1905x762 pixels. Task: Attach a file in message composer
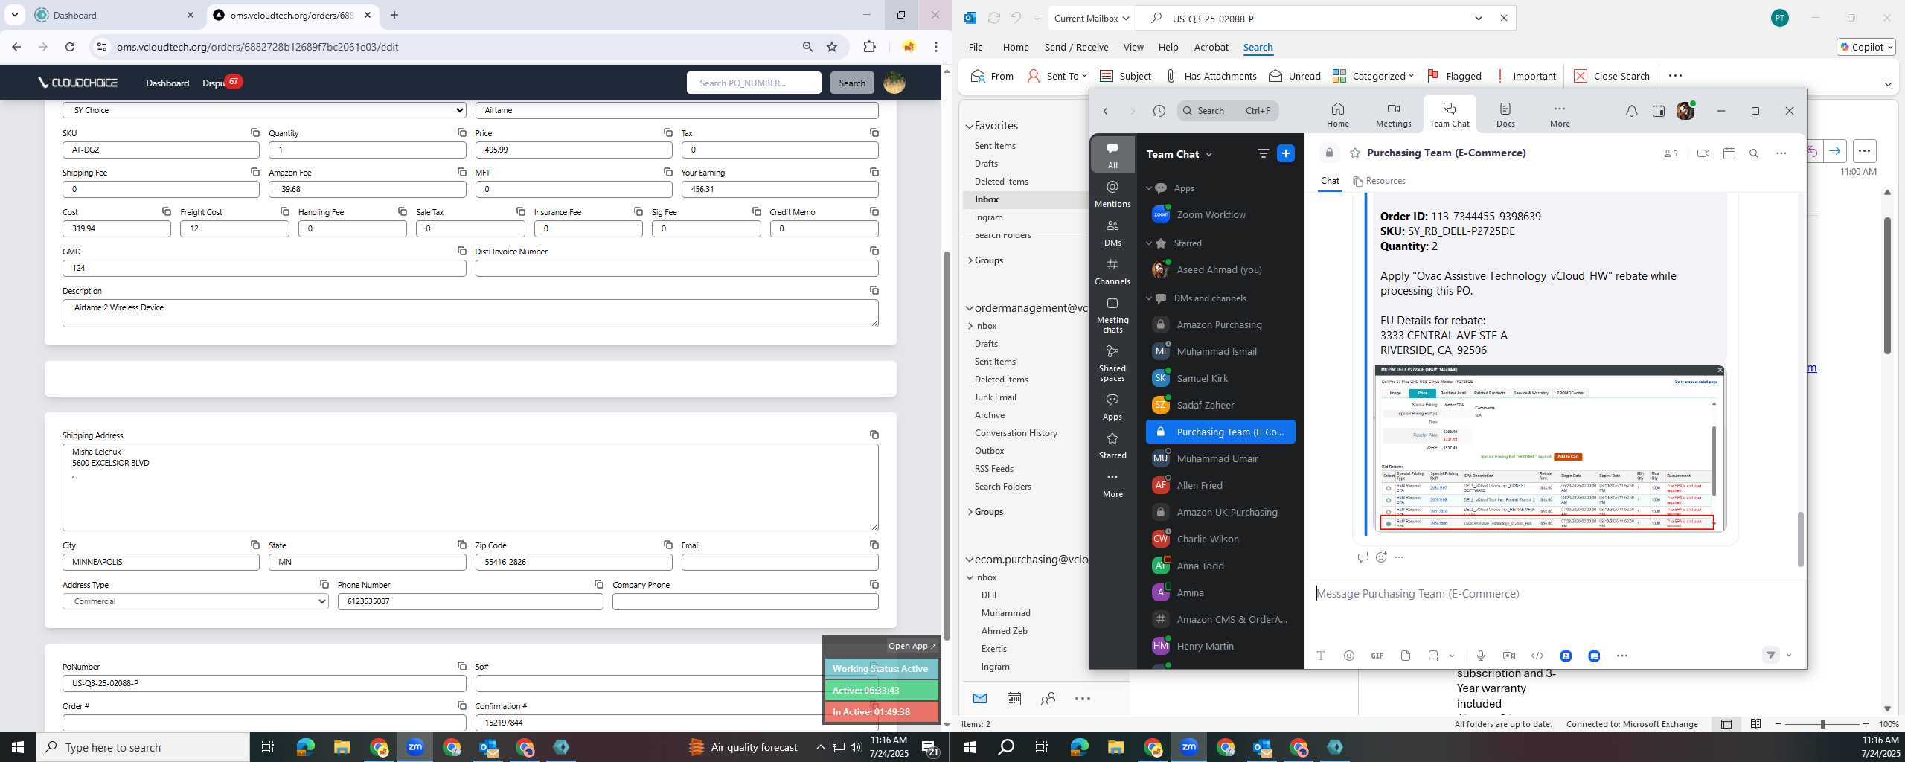click(x=1406, y=656)
